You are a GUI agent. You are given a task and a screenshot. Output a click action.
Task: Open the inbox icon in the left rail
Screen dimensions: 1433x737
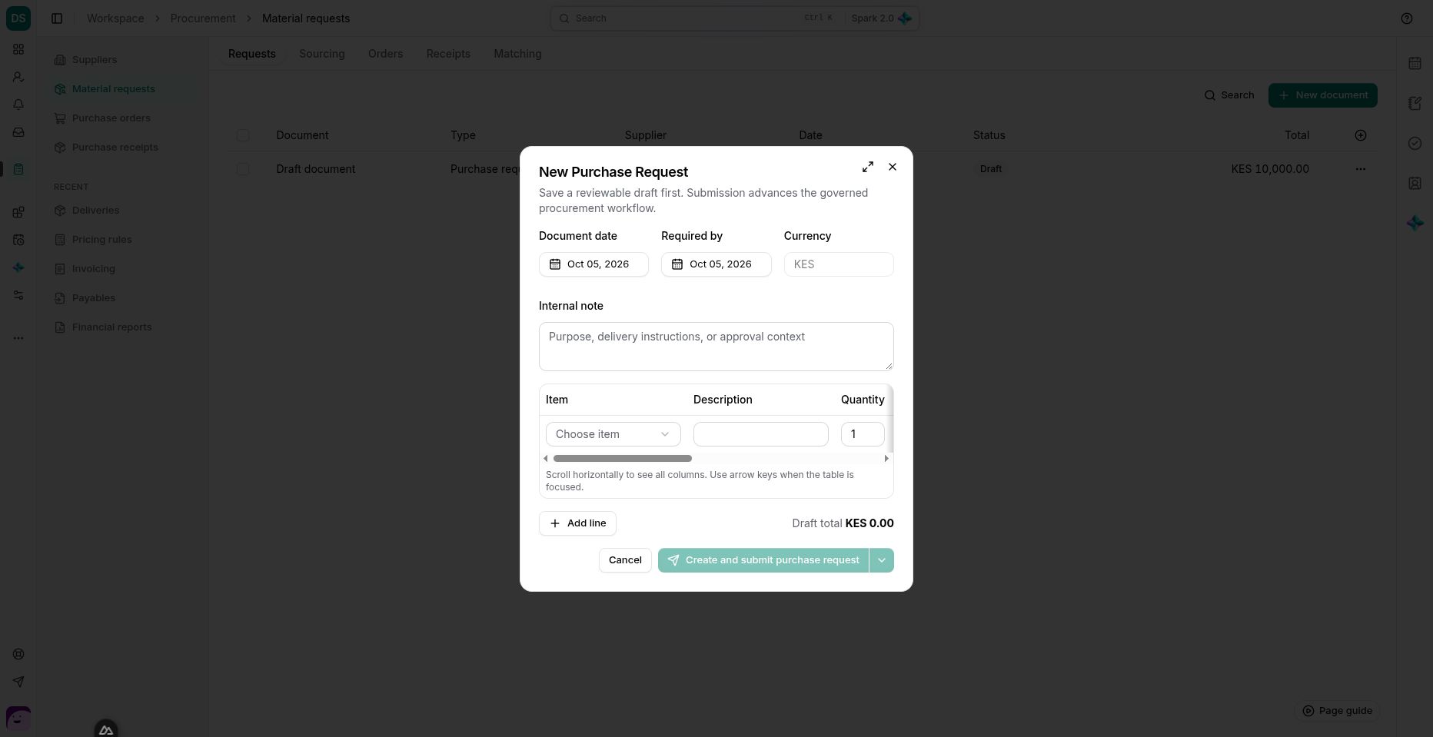[18, 132]
